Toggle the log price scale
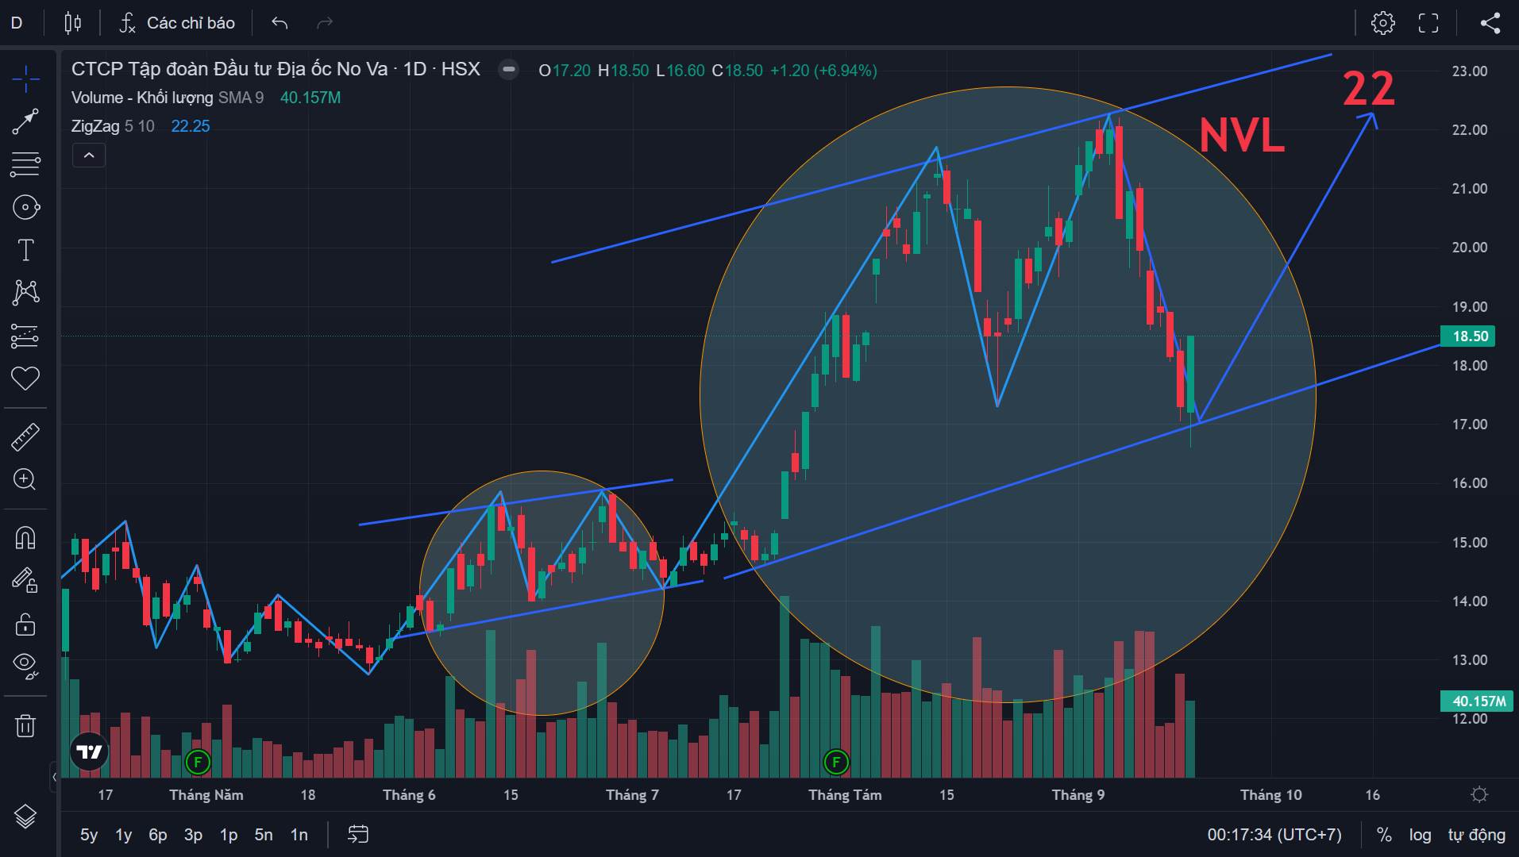Screen dimensions: 1519x857 (x=1420, y=835)
